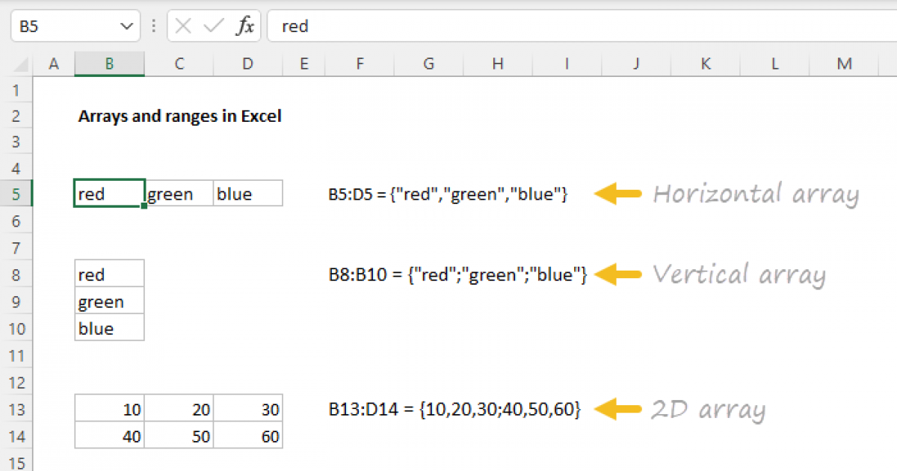Select row 13 header
This screenshot has height=471, width=897.
18,410
